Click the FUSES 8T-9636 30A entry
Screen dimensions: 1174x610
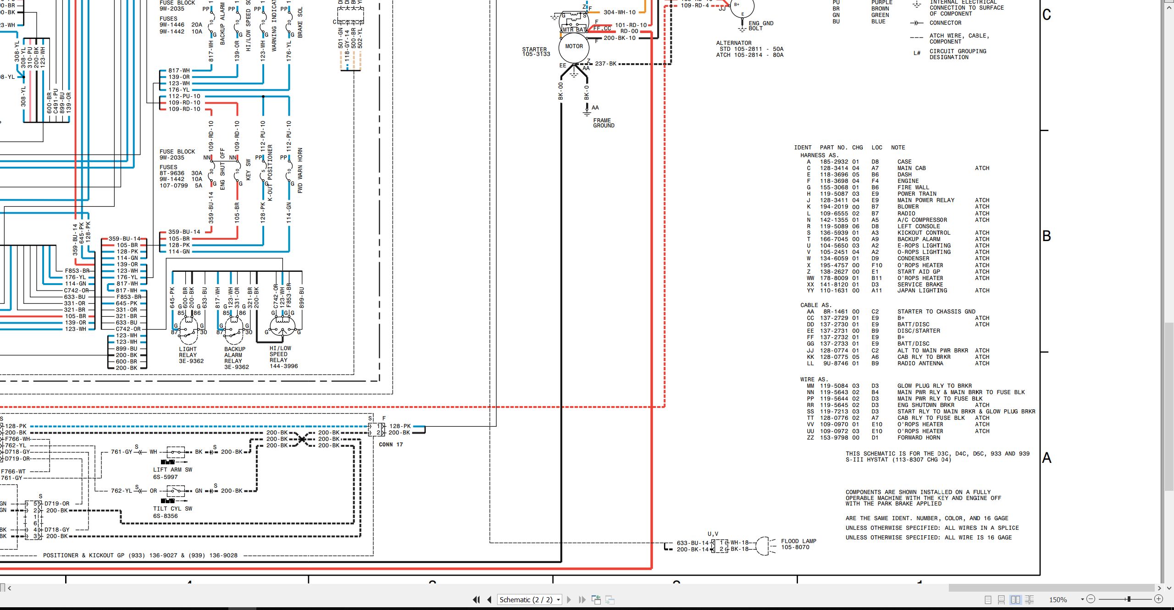pyautogui.click(x=181, y=173)
